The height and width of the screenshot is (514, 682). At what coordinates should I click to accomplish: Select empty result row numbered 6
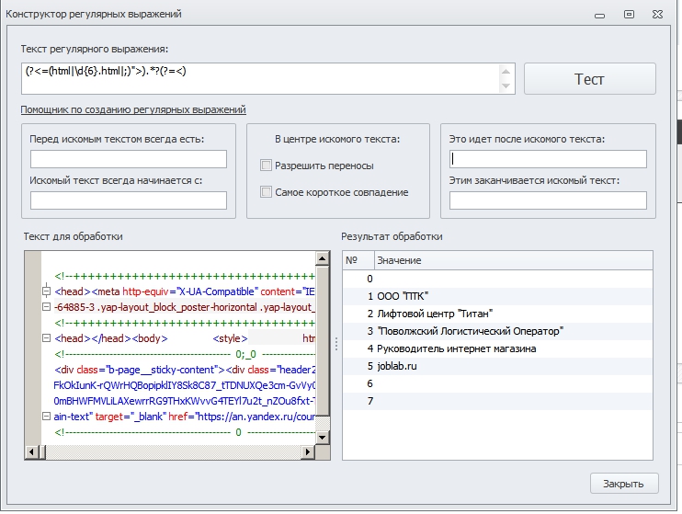pos(497,383)
